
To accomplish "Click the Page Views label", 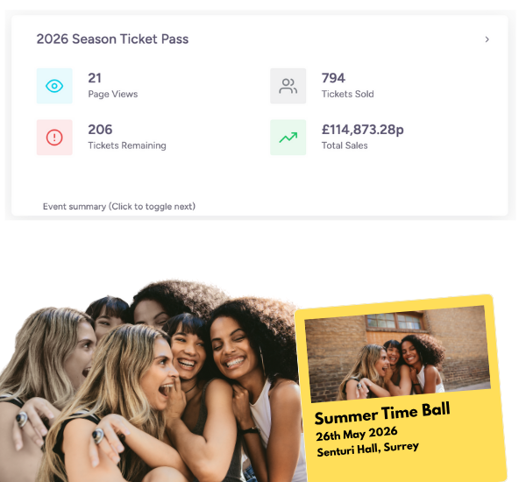I will point(113,94).
